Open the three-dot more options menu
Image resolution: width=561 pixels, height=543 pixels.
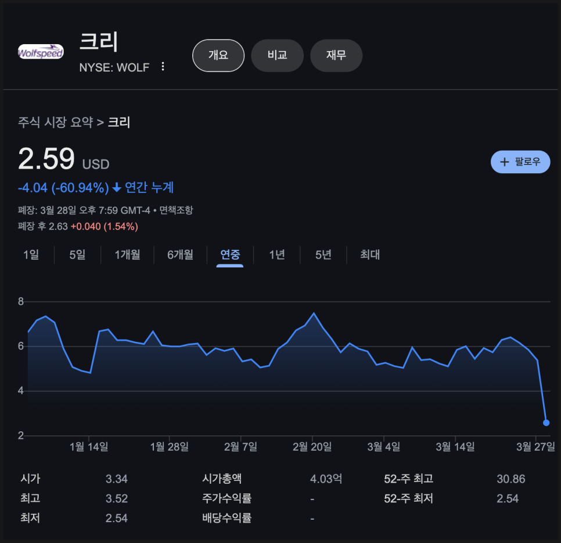click(x=163, y=66)
